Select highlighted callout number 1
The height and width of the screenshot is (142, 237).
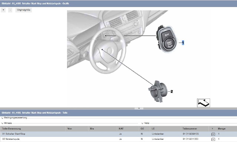point(183,43)
